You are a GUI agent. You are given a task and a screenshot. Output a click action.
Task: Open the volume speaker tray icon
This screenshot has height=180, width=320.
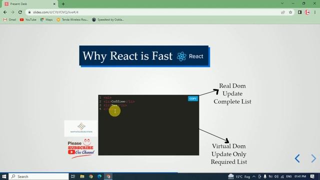pos(276,176)
